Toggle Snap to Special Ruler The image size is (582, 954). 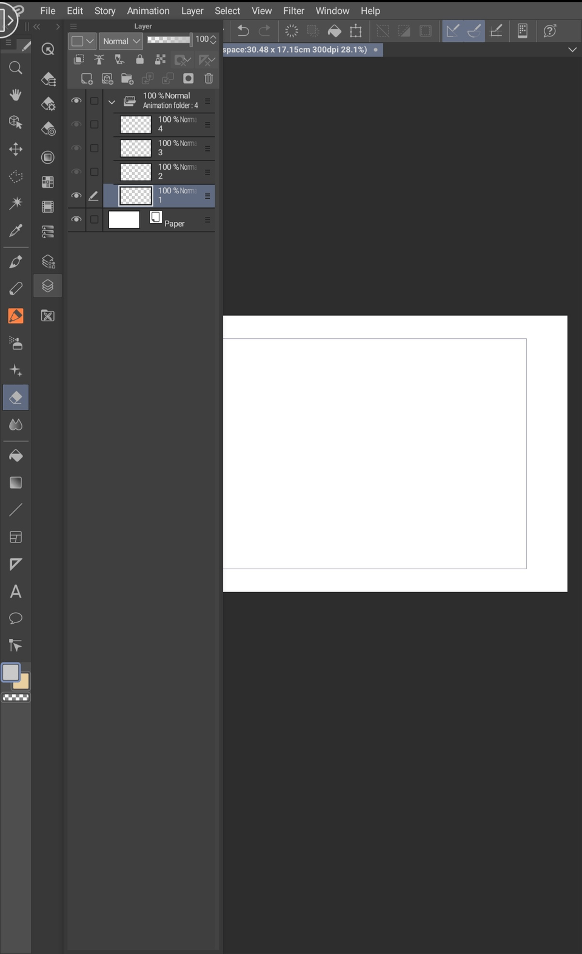click(474, 31)
